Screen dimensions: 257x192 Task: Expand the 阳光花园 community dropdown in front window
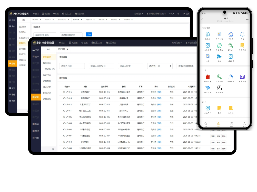(x=177, y=43)
